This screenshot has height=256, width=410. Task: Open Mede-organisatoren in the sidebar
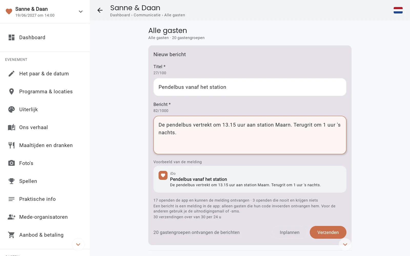[x=45, y=217]
